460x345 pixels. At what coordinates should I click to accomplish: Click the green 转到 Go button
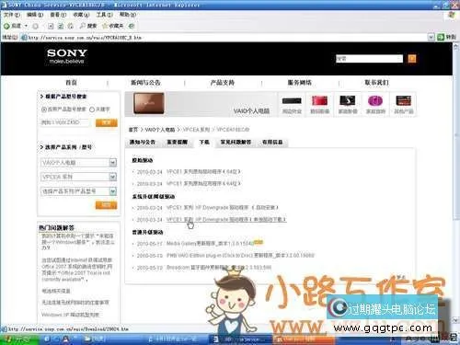(x=447, y=37)
